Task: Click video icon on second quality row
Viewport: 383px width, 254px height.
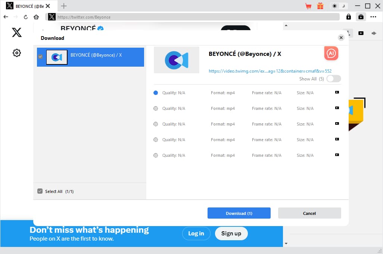Action: click(337, 108)
